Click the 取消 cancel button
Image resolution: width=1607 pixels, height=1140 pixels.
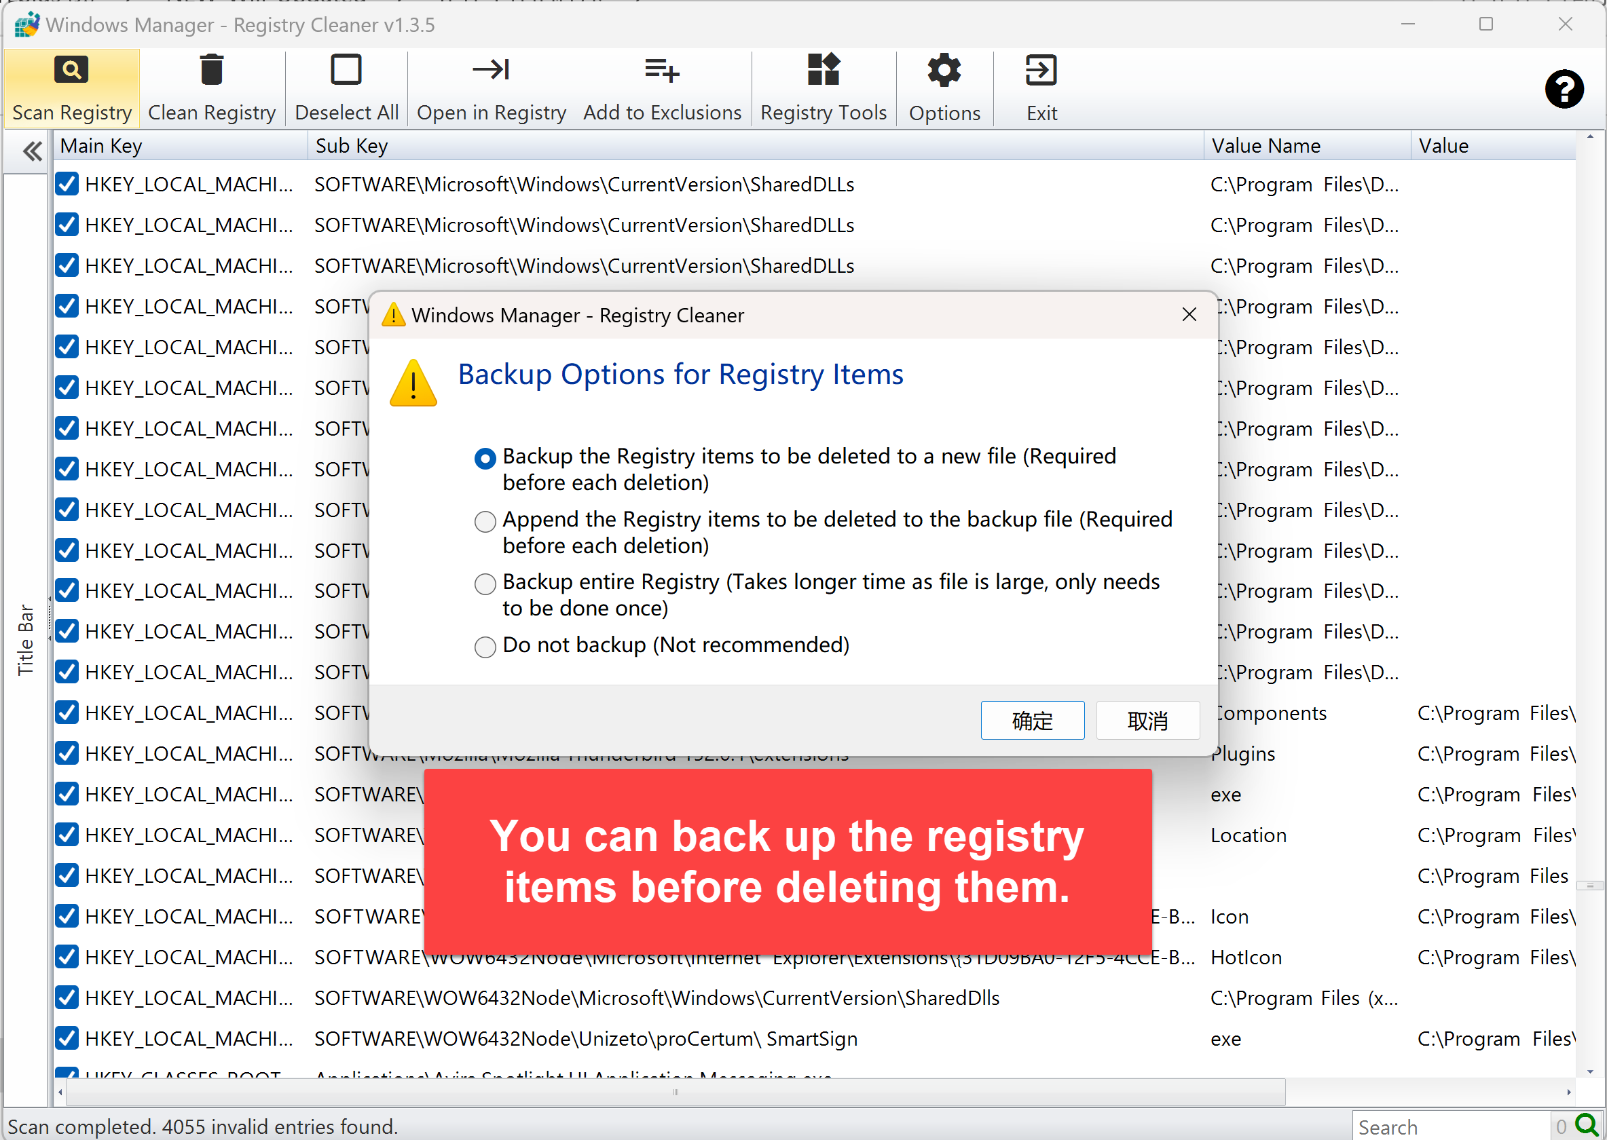[x=1147, y=720]
